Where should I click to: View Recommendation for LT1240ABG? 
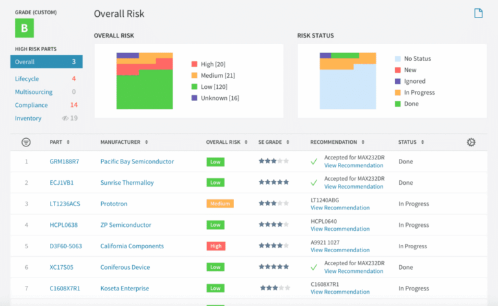coord(340,208)
